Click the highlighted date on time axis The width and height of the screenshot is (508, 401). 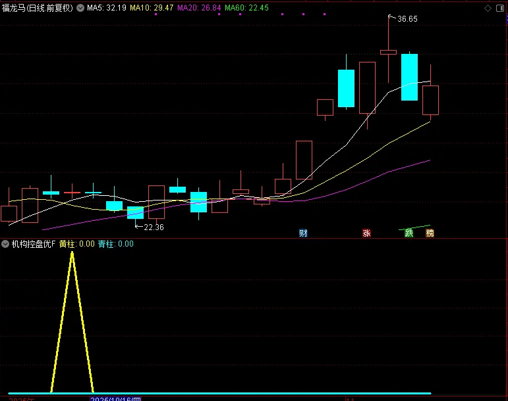[x=115, y=398]
